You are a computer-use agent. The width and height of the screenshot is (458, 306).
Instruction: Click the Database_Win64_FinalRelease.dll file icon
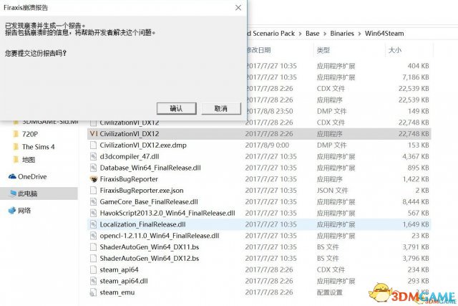pos(94,168)
